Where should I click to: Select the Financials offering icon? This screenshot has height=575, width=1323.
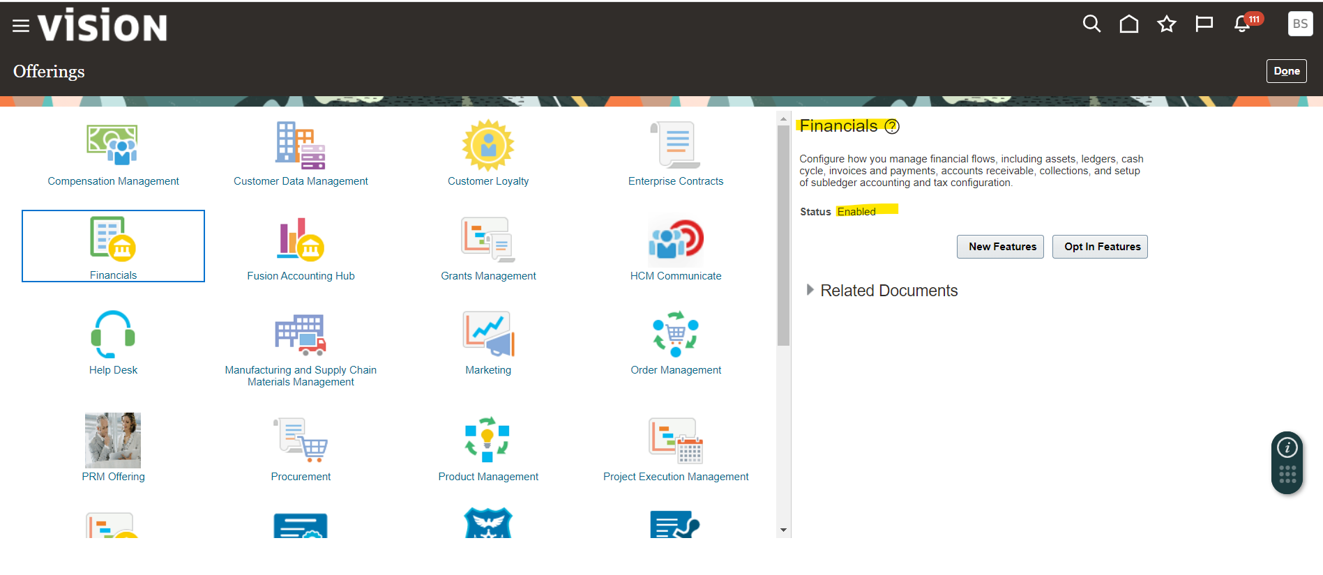click(x=112, y=239)
